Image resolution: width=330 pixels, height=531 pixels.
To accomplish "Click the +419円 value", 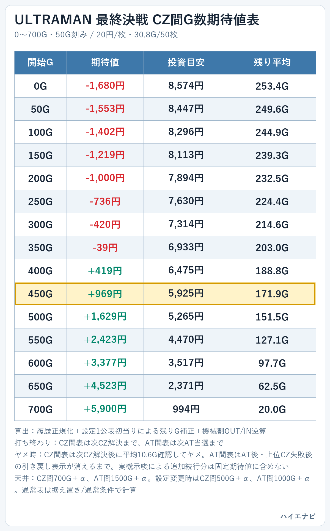I will (x=105, y=271).
